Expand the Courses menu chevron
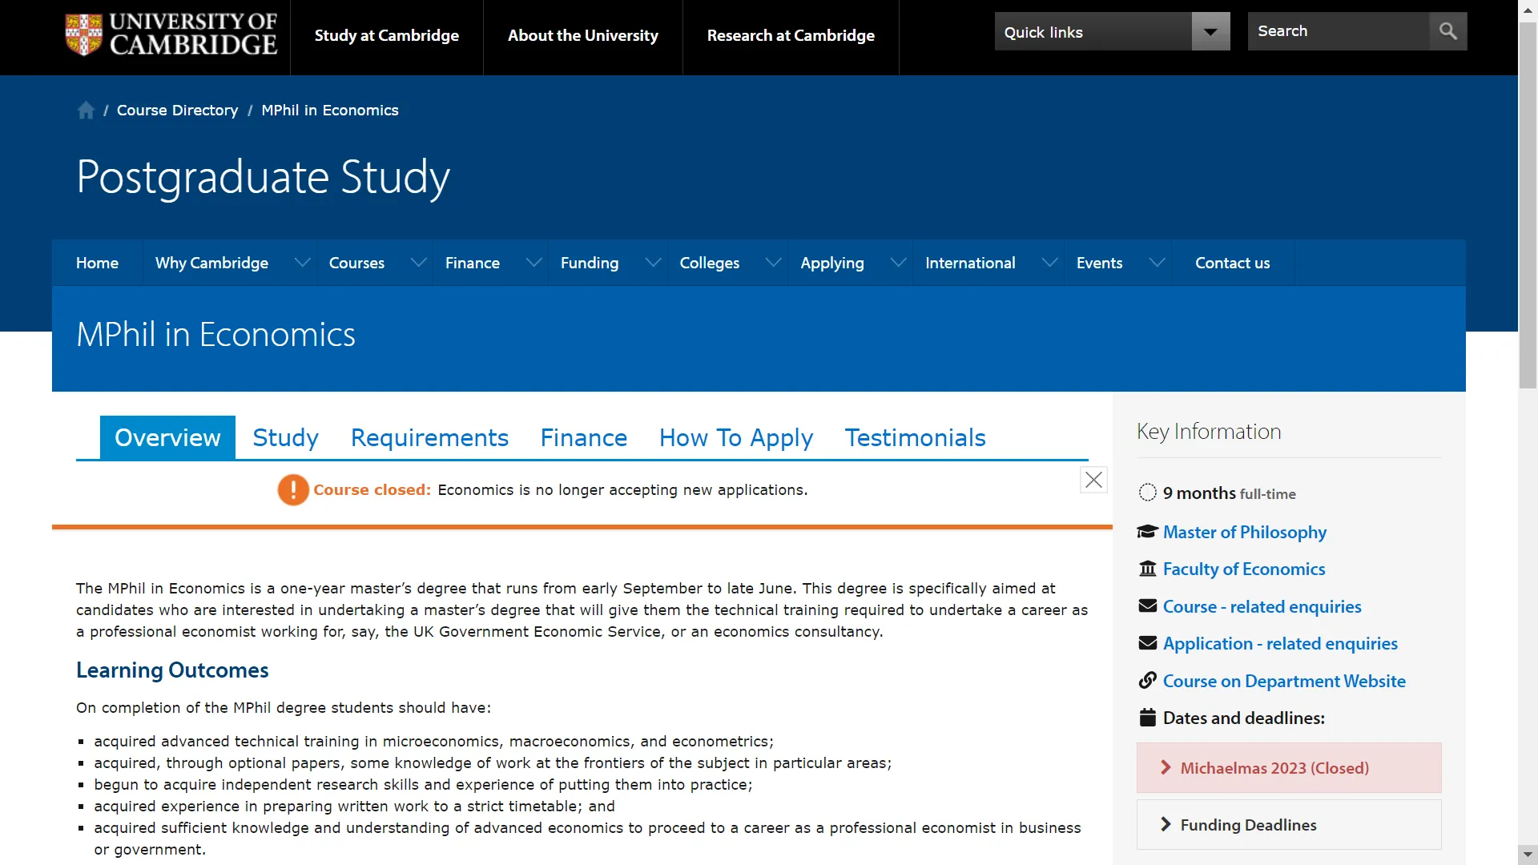This screenshot has width=1538, height=865. (418, 263)
